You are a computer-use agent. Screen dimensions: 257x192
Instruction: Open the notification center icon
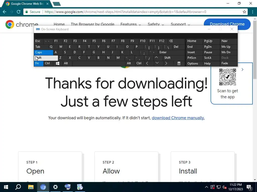[249, 187]
